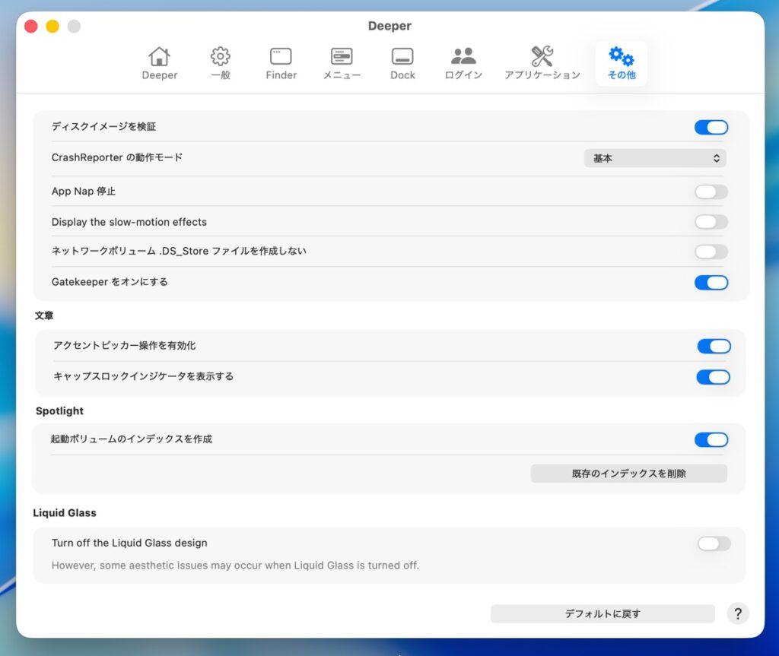The image size is (779, 656).
Task: Click 既存のインデックスを削除 button
Action: (628, 474)
